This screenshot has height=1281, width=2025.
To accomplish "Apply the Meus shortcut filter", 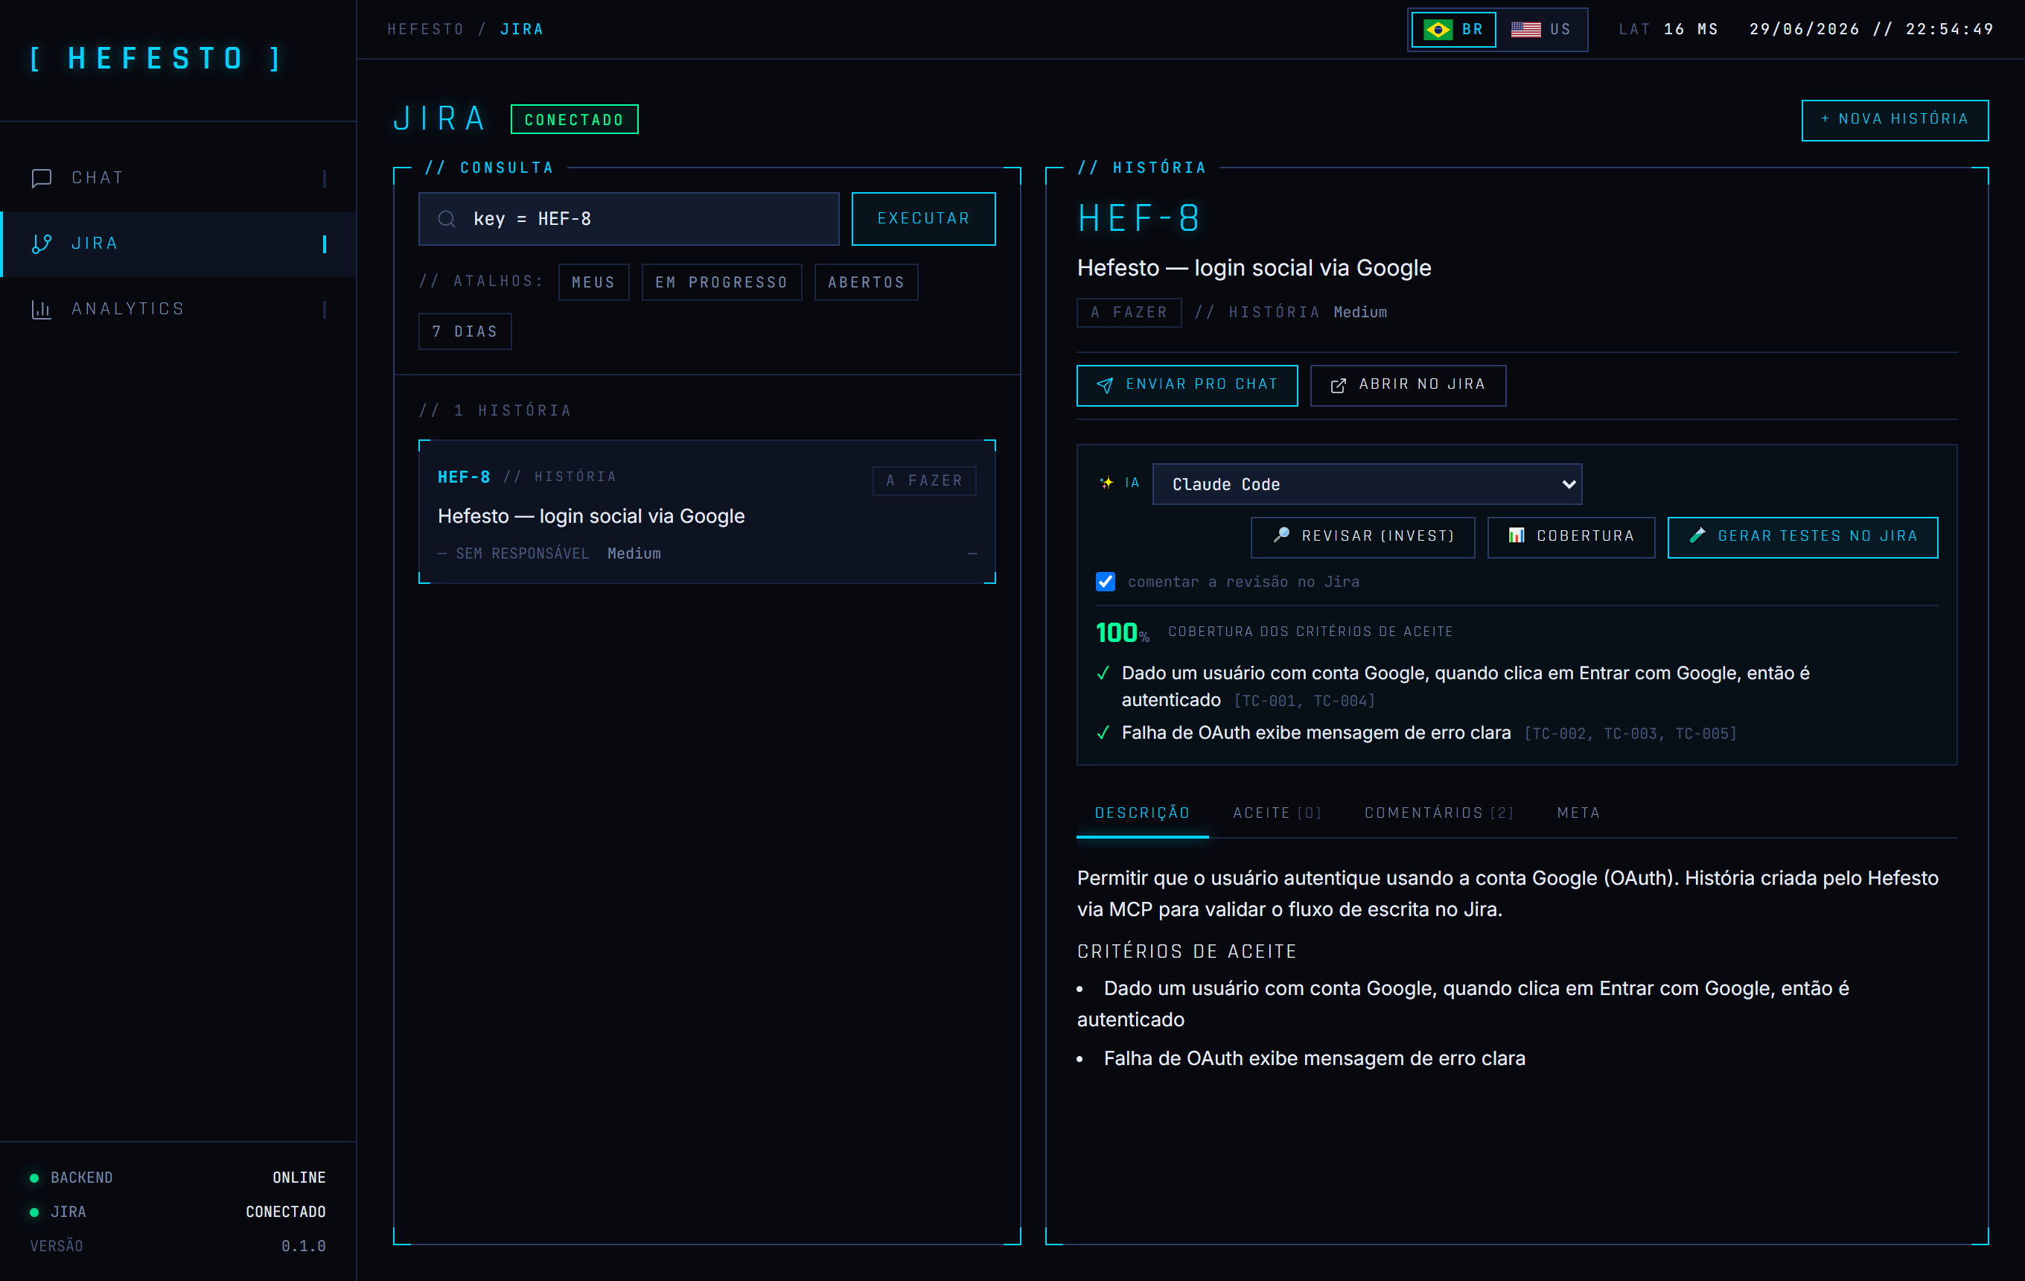I will (x=593, y=282).
